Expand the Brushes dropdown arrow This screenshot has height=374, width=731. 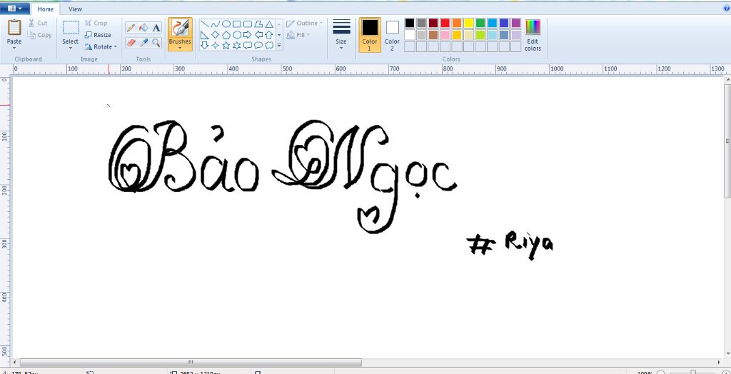click(x=180, y=48)
